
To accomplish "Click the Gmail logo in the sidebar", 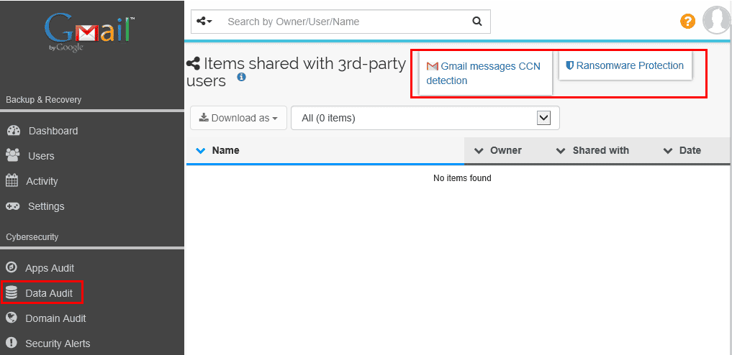I will [x=90, y=33].
